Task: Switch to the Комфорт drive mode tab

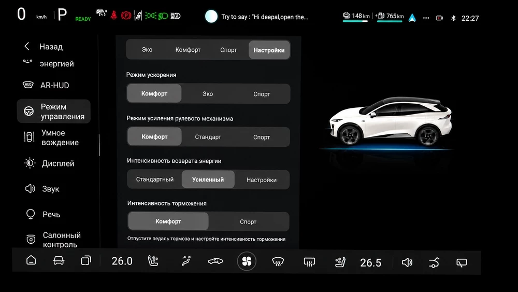Action: tap(188, 50)
